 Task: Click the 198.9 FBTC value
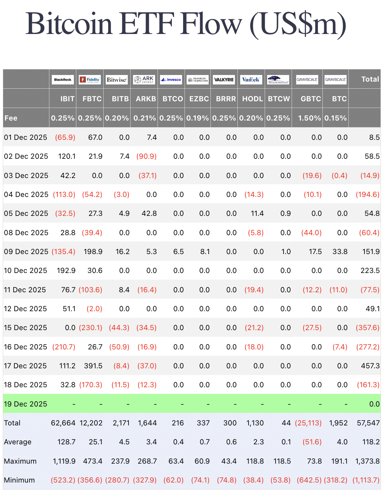[x=93, y=252]
